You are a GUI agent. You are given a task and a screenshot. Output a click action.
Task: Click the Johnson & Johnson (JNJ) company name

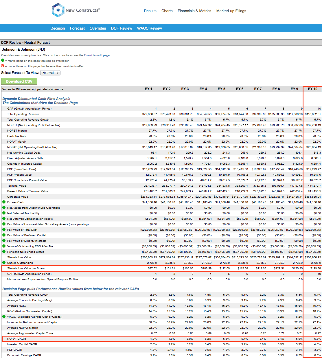pos(23,50)
